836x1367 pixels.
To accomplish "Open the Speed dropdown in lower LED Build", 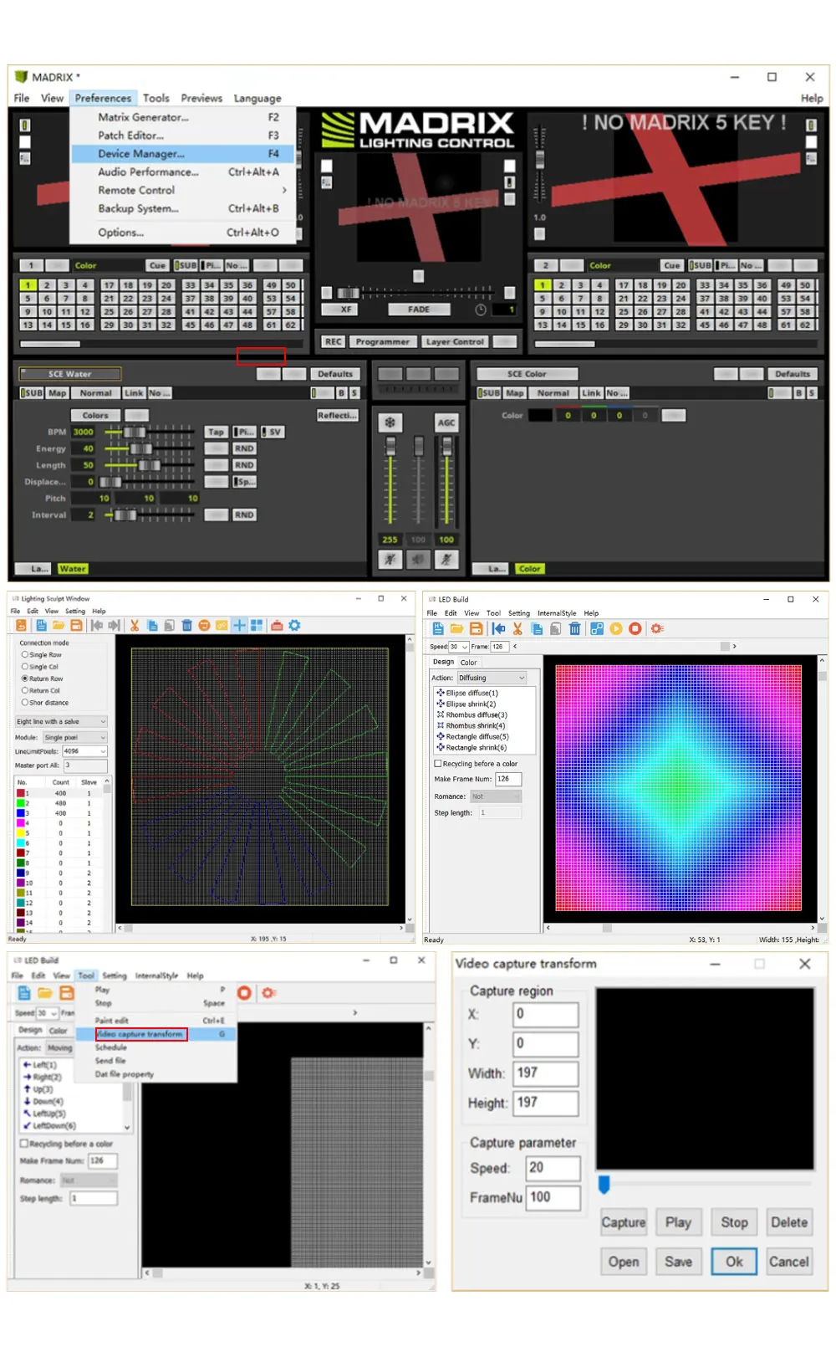I will 47,1013.
